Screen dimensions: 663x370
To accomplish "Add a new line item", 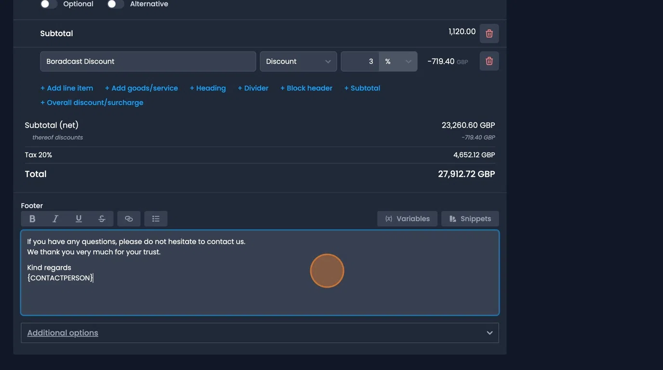I will (66, 88).
